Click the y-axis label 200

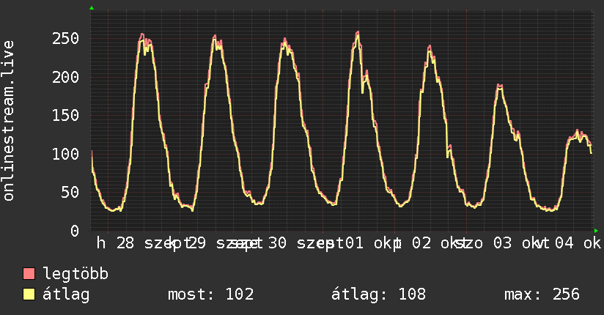pos(65,77)
